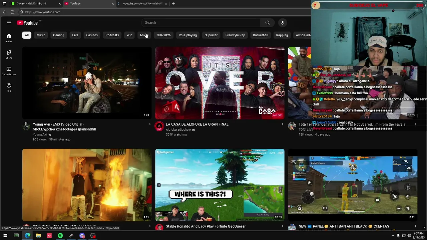Play the Young Avii EMS video thumbnail
Image resolution: width=427 pixels, height=240 pixels.
pyautogui.click(x=87, y=83)
